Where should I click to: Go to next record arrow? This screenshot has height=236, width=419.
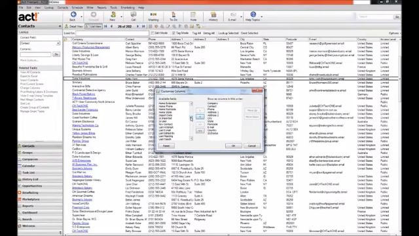137,26
